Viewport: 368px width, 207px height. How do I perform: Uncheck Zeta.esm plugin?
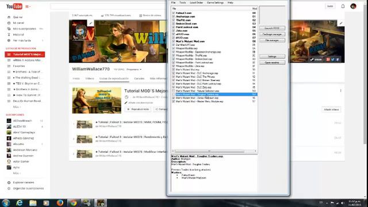click(174, 30)
